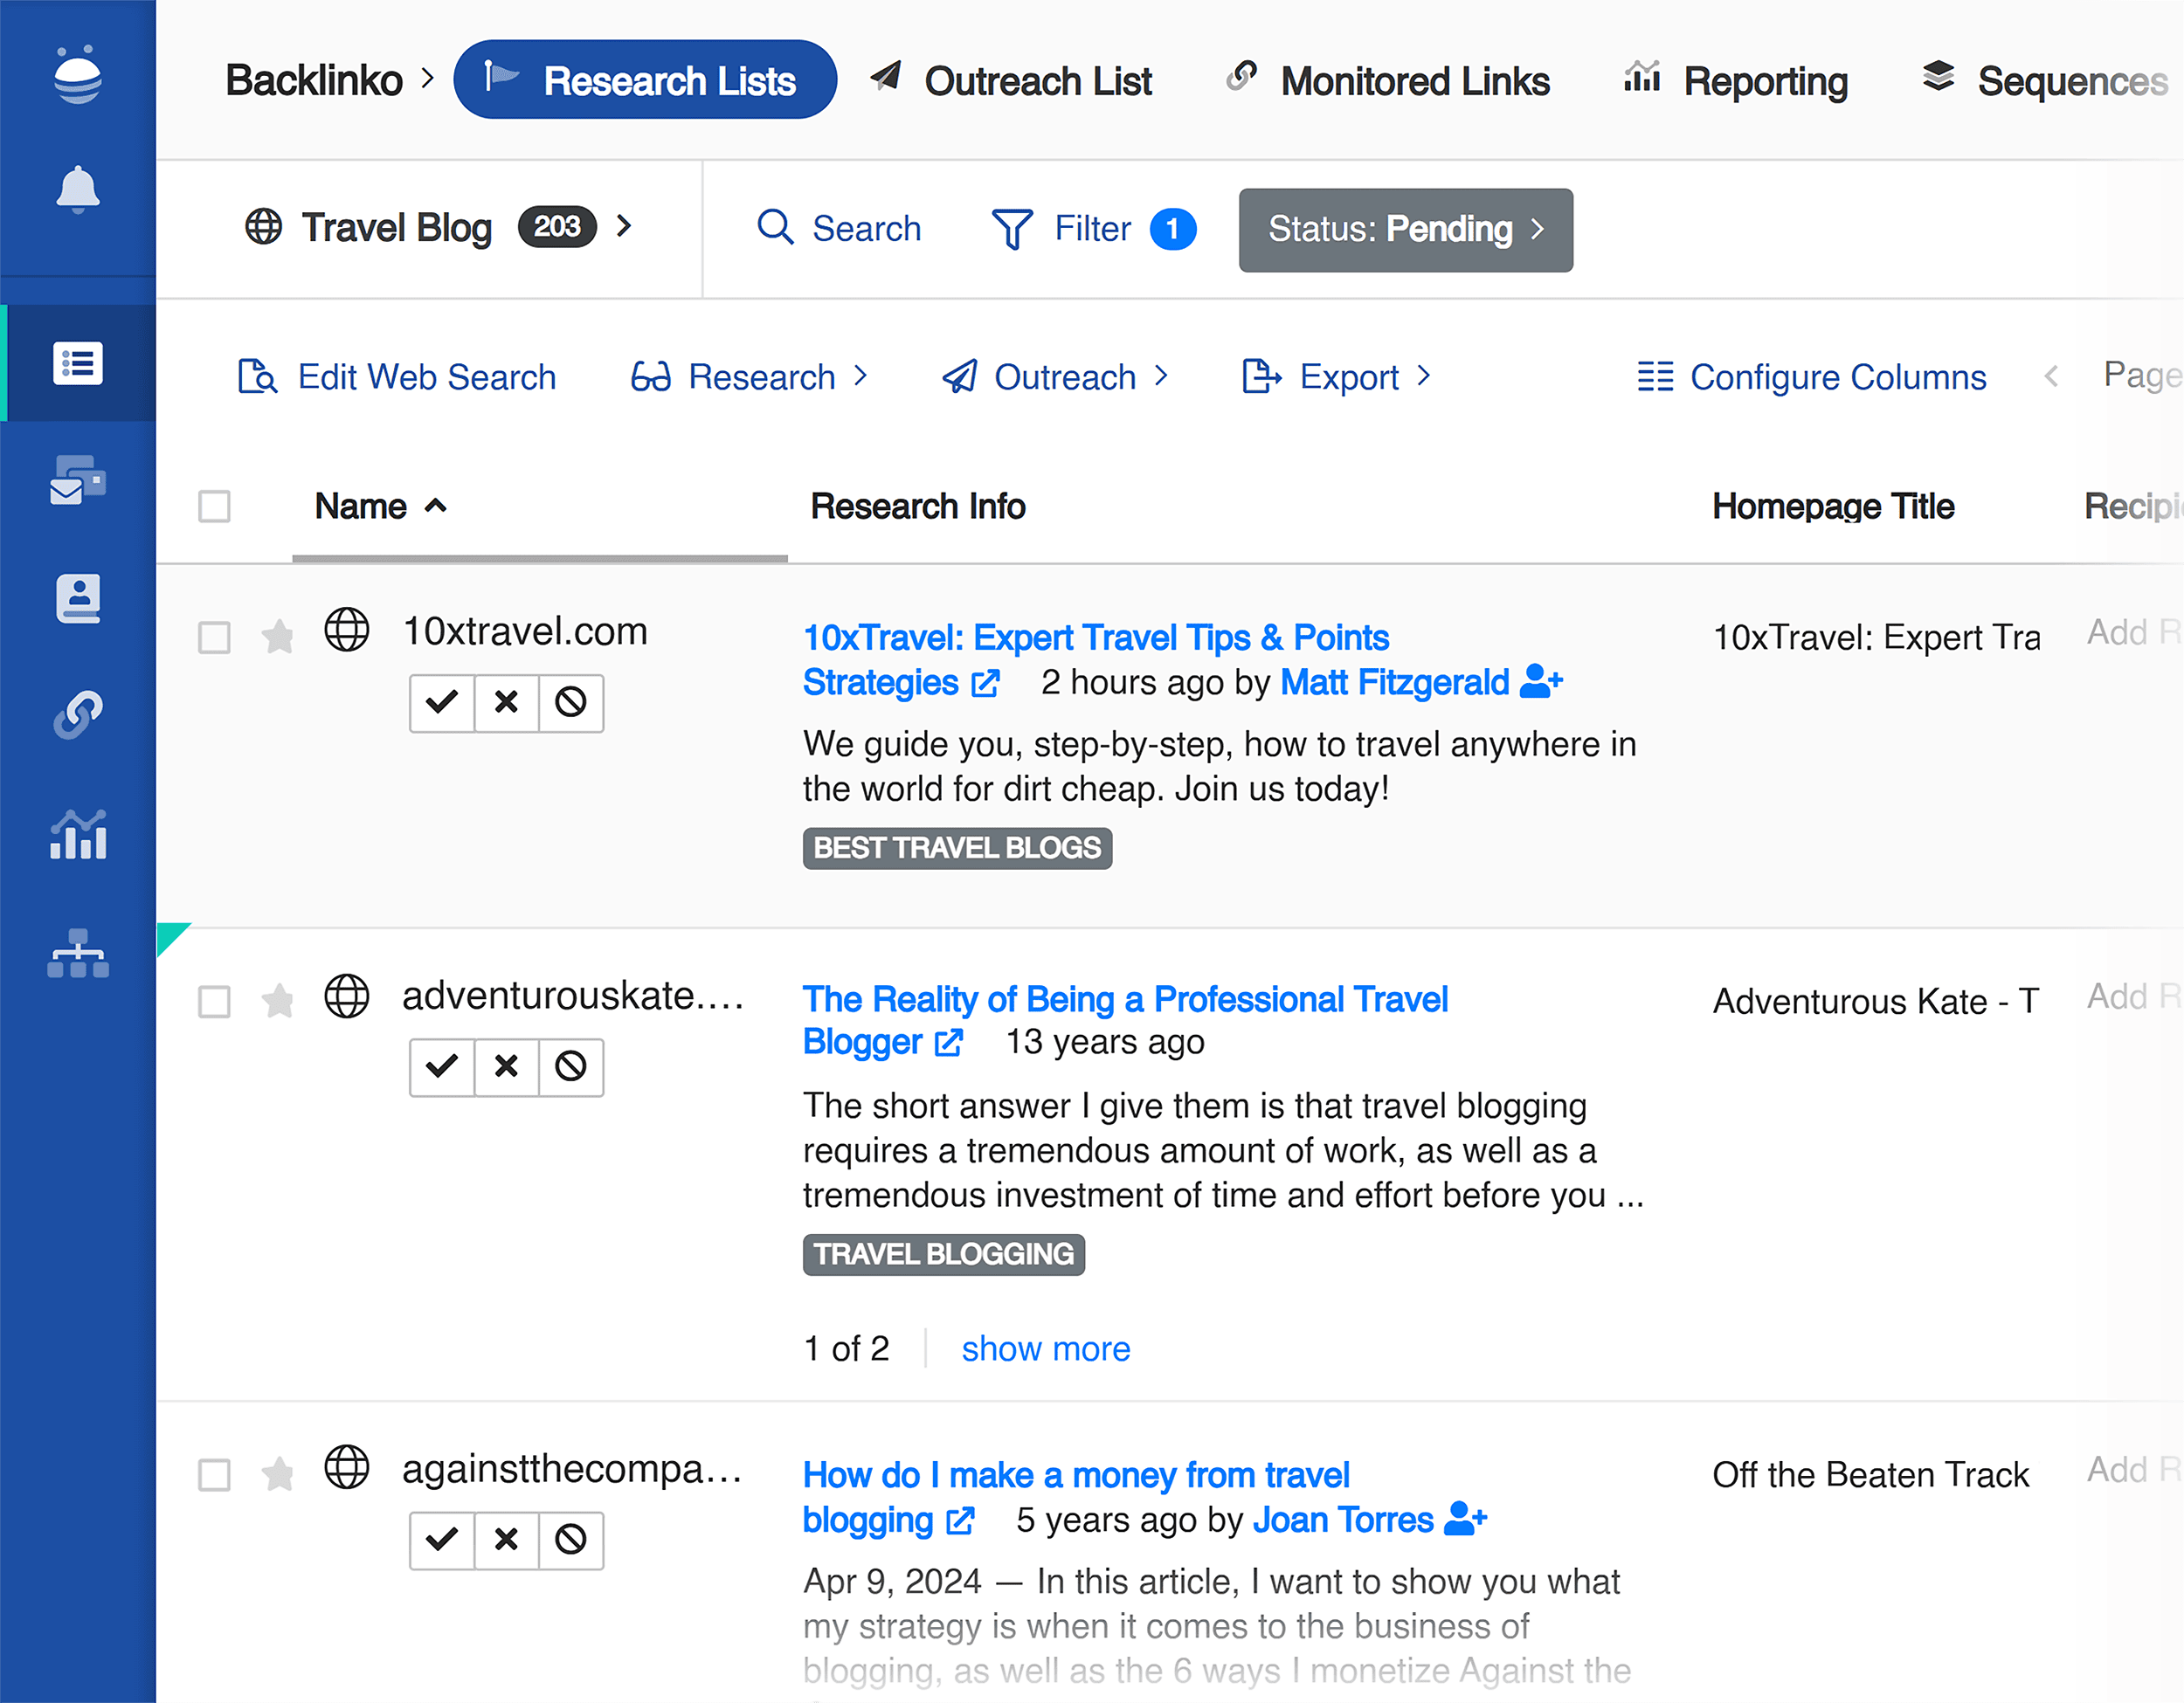Toggle the select-all checkbox in header
This screenshot has height=1703, width=2184.
pyautogui.click(x=214, y=507)
